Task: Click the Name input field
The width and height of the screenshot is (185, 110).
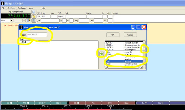Action: (x=94, y=16)
